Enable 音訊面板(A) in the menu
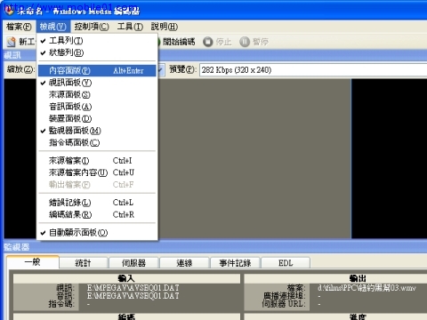The height and width of the screenshot is (320, 427). (97, 107)
